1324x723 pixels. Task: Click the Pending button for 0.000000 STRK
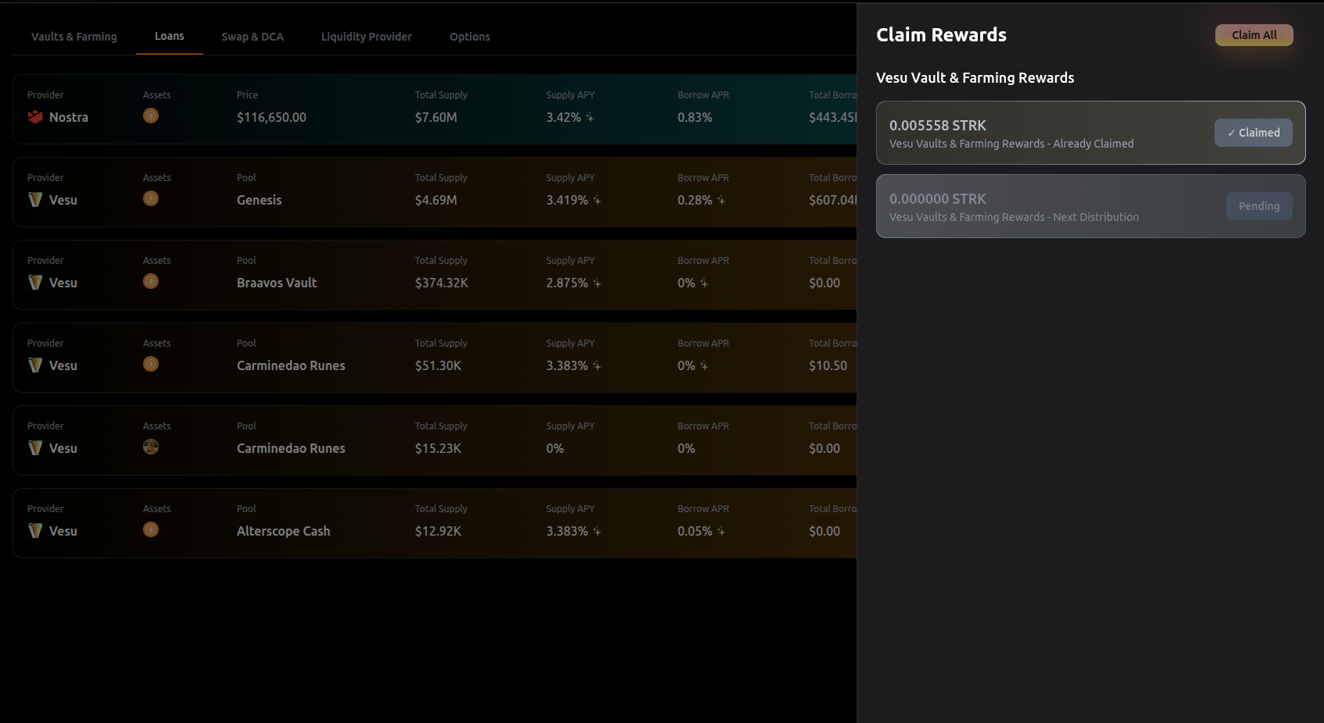[1259, 206]
